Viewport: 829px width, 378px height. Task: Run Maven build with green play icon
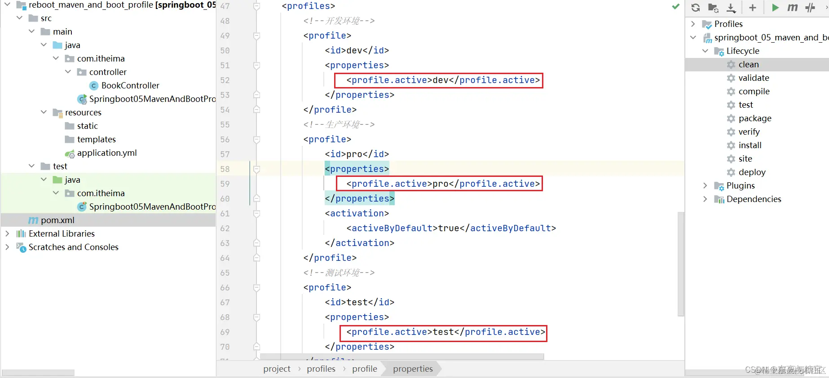(775, 8)
